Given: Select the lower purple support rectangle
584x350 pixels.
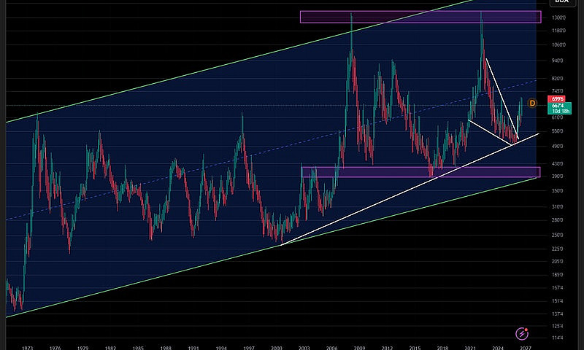Looking at the screenshot, I should click(x=421, y=172).
